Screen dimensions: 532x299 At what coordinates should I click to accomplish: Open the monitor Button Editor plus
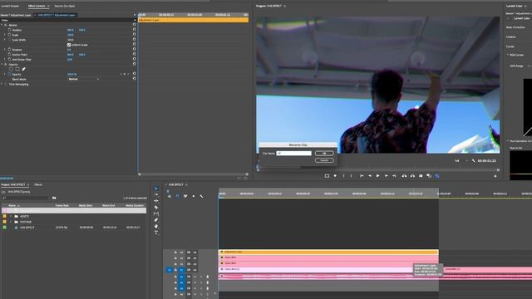point(495,176)
